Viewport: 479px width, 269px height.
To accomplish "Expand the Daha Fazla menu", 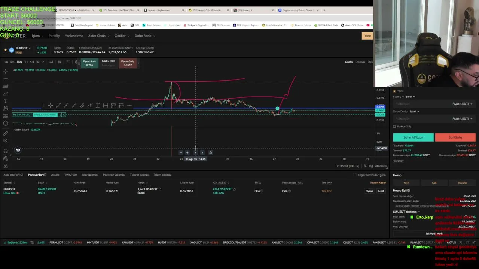I will pyautogui.click(x=145, y=36).
